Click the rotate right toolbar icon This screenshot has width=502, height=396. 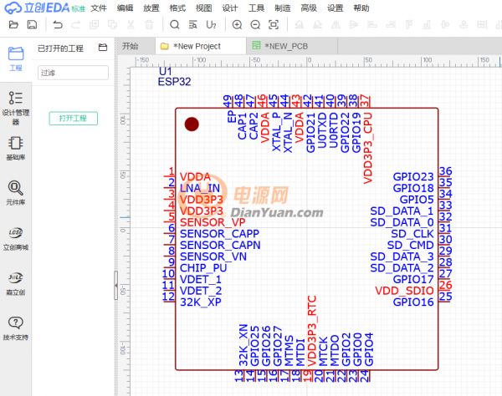coord(317,24)
